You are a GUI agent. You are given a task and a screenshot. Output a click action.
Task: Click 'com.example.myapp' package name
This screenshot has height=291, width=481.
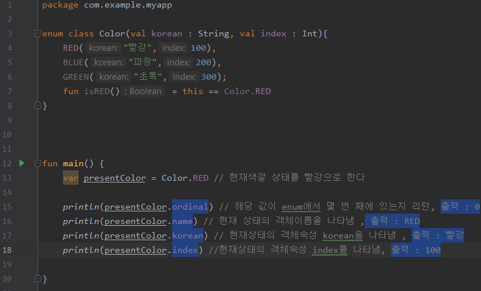click(x=128, y=5)
